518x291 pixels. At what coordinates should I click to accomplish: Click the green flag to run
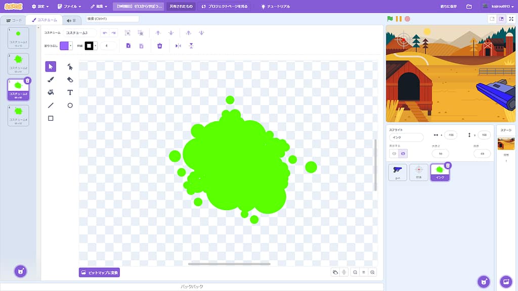(390, 19)
